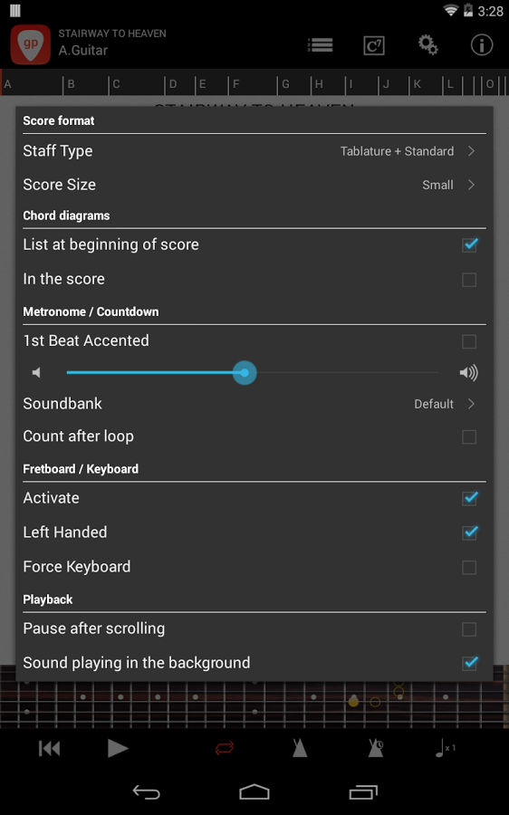Image resolution: width=509 pixels, height=815 pixels.
Task: Open the track list icon
Action: [321, 45]
